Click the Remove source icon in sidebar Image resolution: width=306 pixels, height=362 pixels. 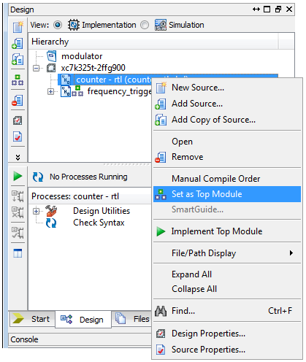coord(18,101)
